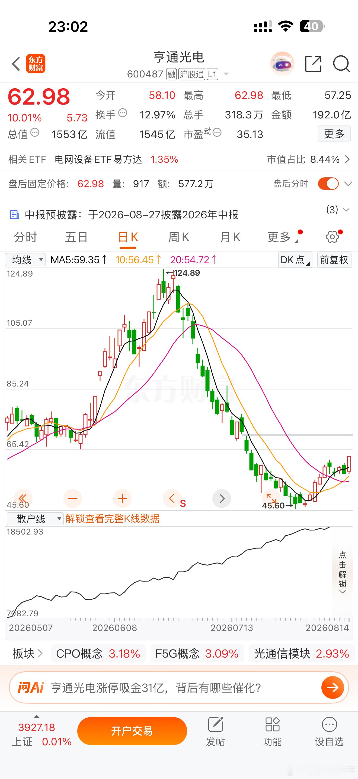The image size is (358, 779).
Task: Tap the 发帖 post icon
Action: (216, 725)
